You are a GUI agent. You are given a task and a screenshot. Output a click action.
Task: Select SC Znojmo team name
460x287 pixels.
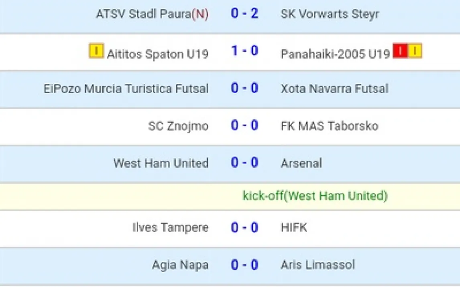point(178,126)
